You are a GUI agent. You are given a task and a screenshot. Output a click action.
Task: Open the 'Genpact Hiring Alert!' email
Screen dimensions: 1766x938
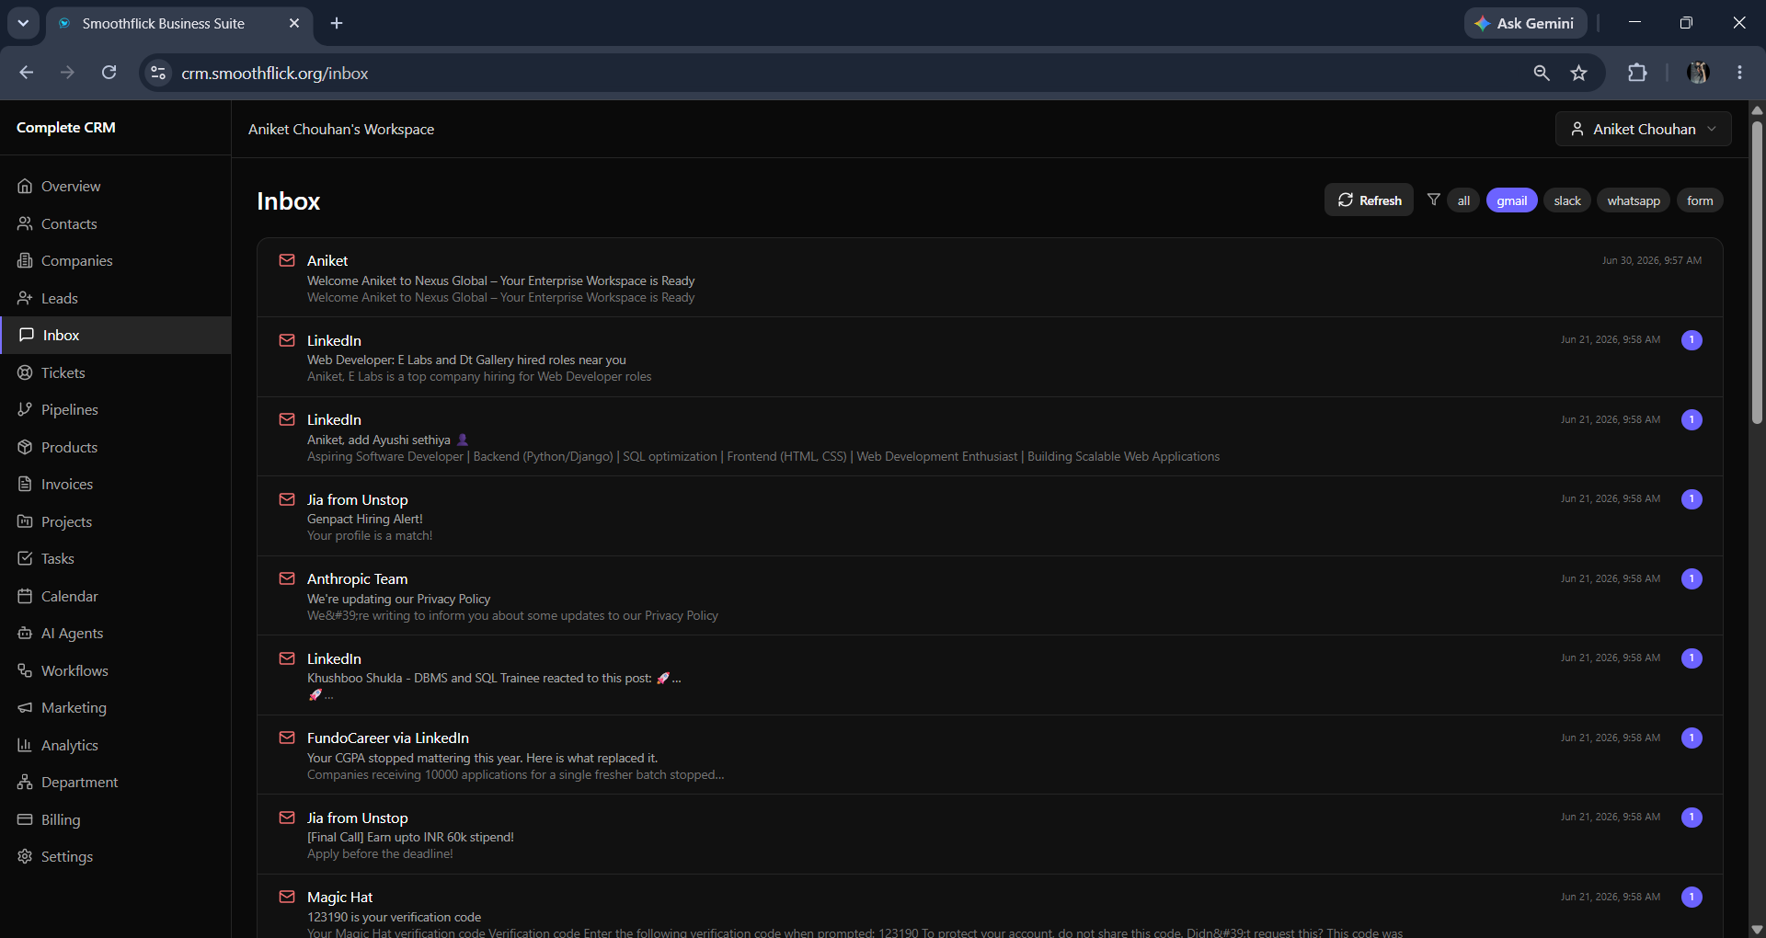[x=990, y=516]
